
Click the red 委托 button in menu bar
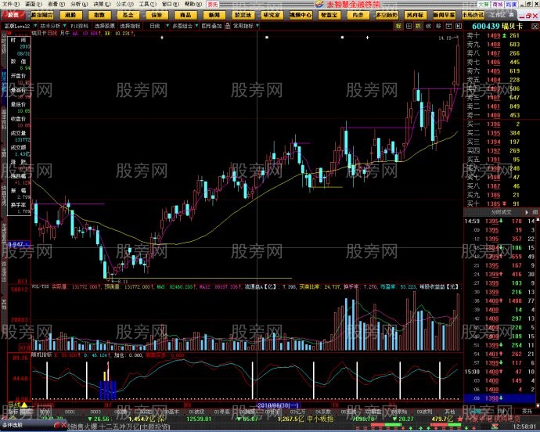[x=213, y=4]
